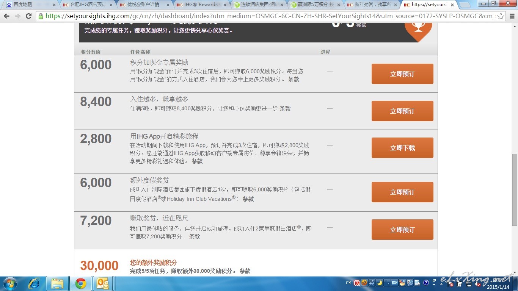Open the Windows Start menu
This screenshot has width=518, height=291.
pos(10,283)
